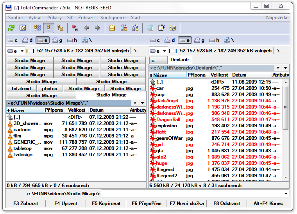The height and width of the screenshot is (214, 297).
Task: Click the green Refresh arrows toolbar icon
Action: (11, 28)
